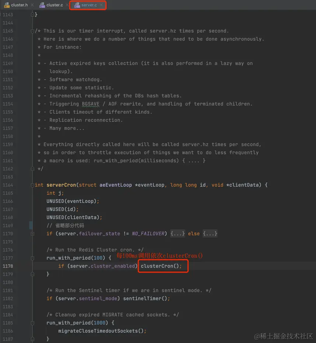The width and height of the screenshot is (316, 343).
Task: Click 'Update some statistic.' comment line
Action: [81, 88]
